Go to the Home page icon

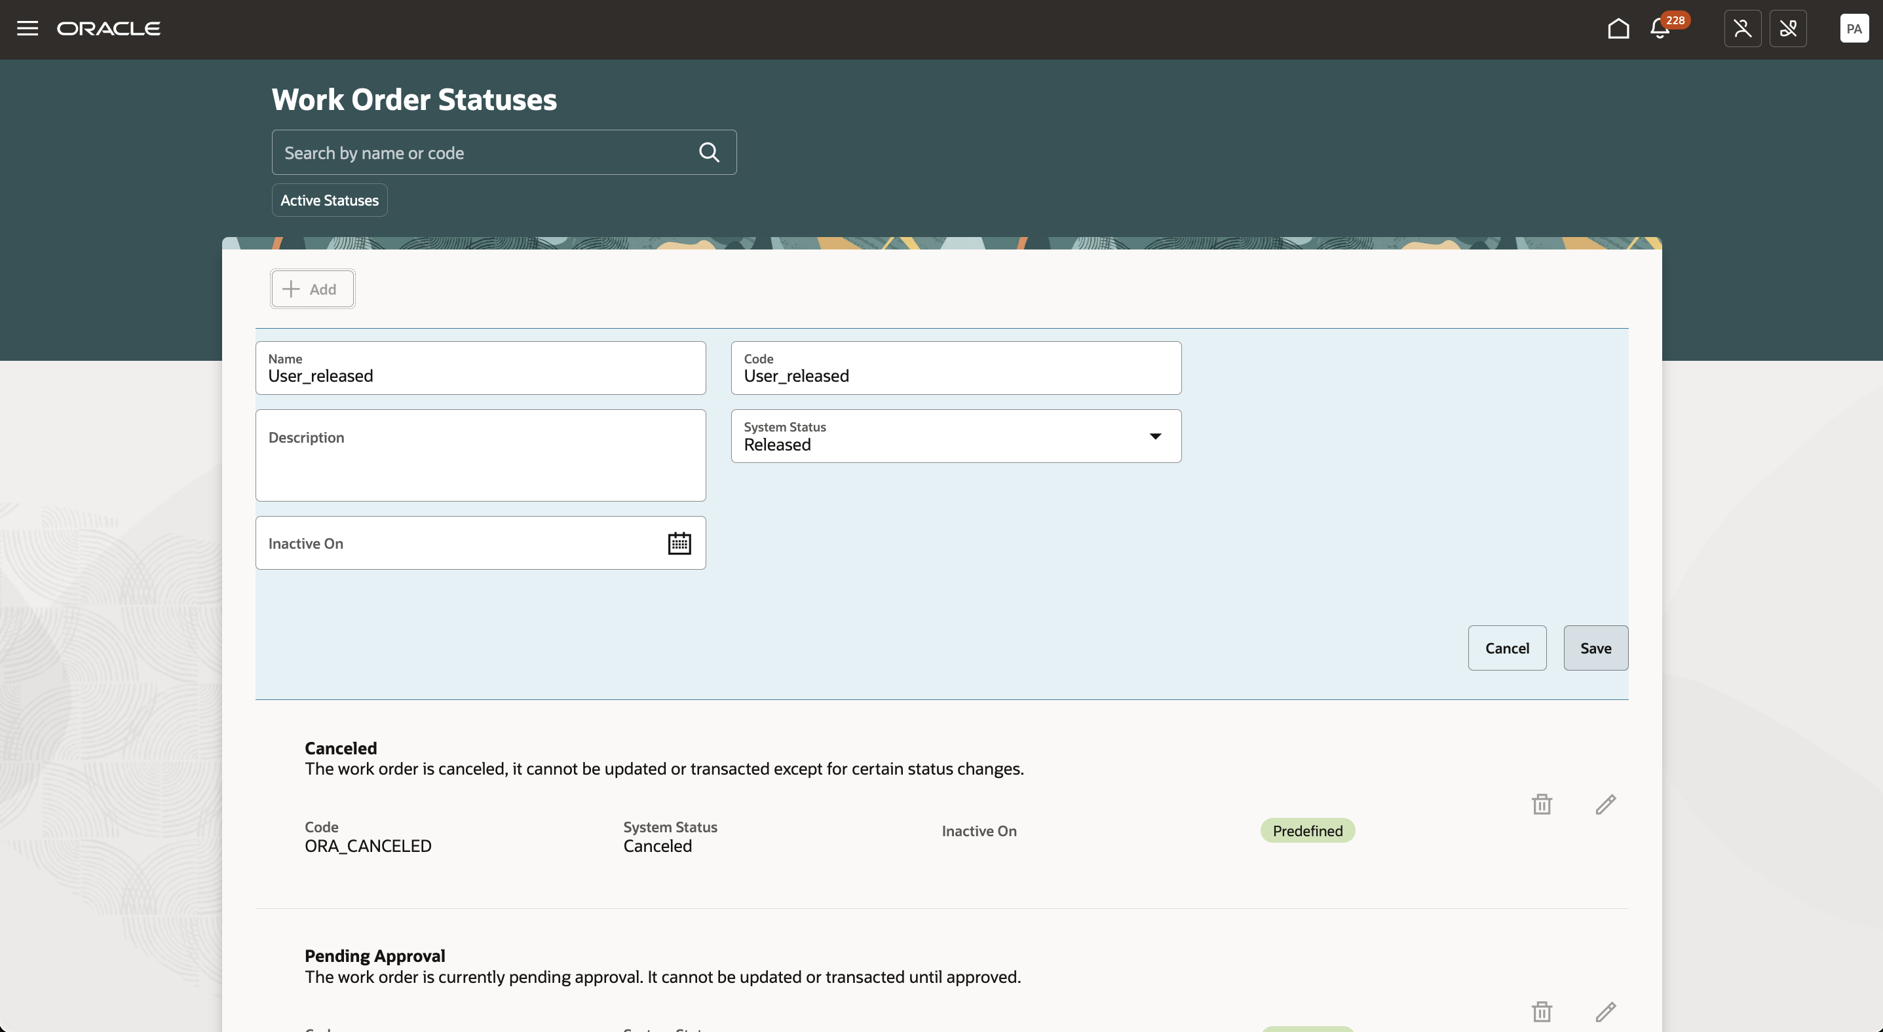[x=1618, y=28]
